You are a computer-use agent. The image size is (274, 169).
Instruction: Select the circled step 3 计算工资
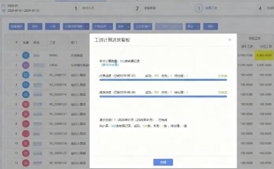(206, 8)
